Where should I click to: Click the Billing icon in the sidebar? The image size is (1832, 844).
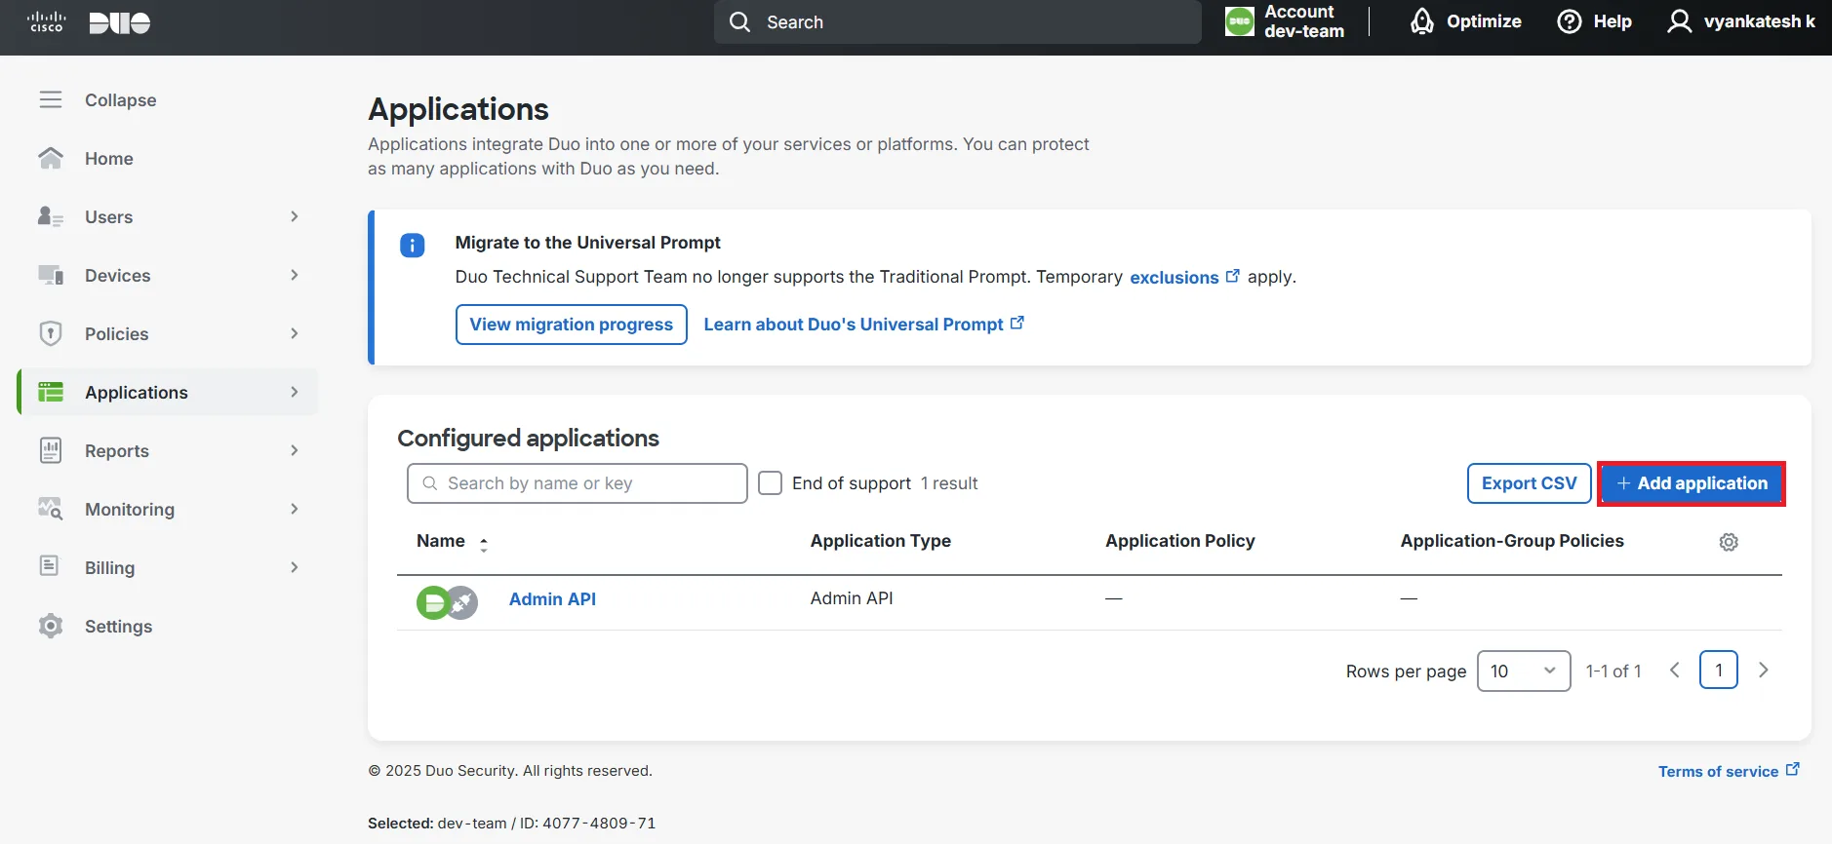coord(49,565)
